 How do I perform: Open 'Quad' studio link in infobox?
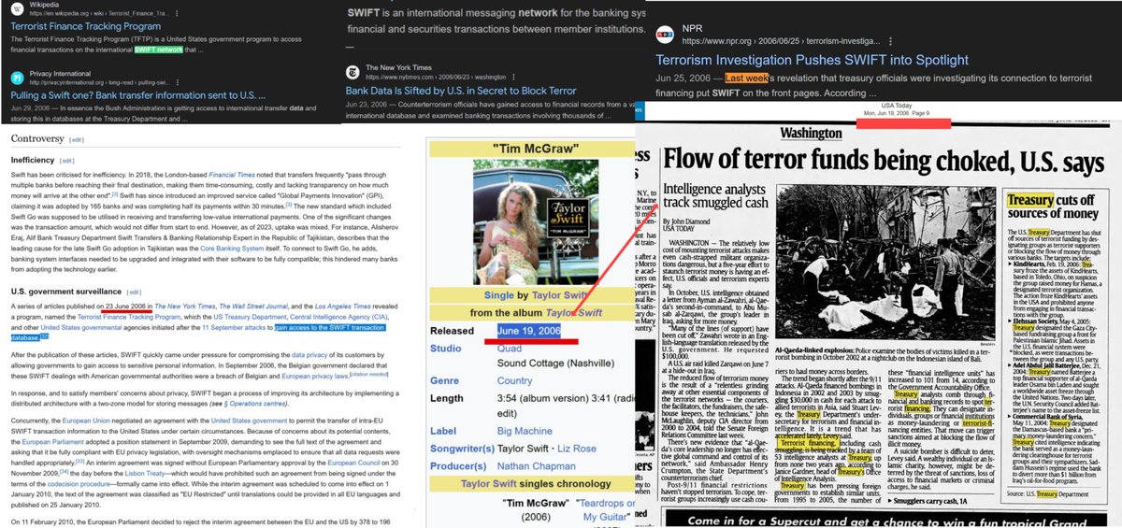(x=511, y=349)
